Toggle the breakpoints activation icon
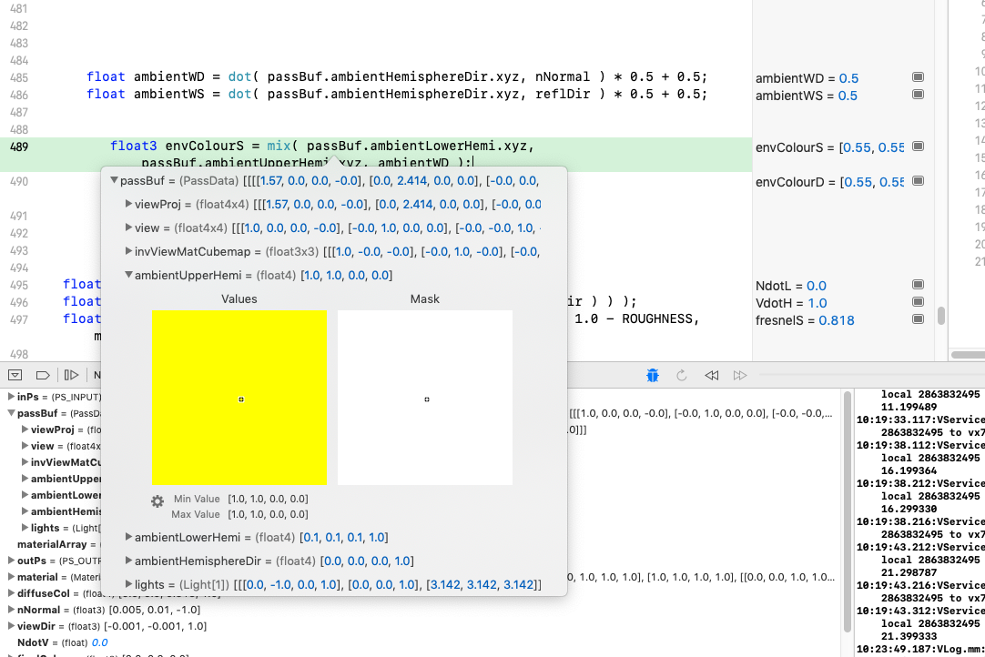The height and width of the screenshot is (657, 985). (43, 375)
